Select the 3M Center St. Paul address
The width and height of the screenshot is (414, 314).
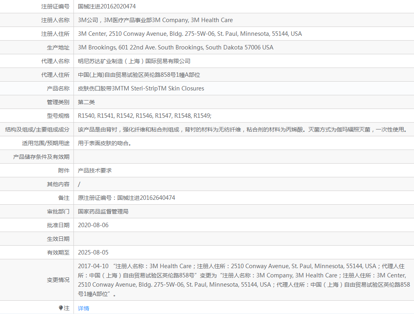[190, 34]
